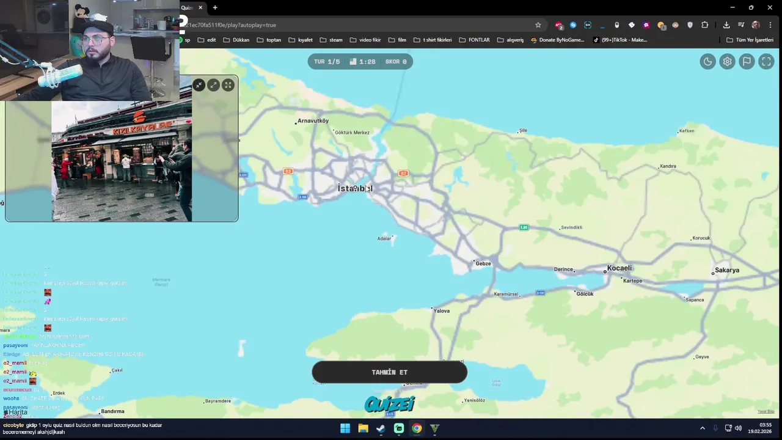Open Donate ByNoGame bookmark

click(557, 40)
